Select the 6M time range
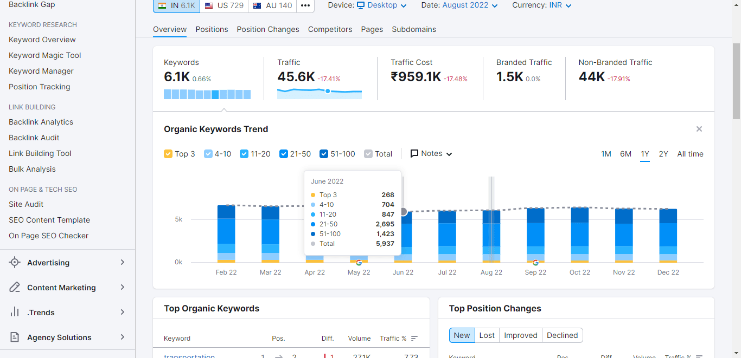Viewport: 741px width, 358px height. pyautogui.click(x=625, y=154)
